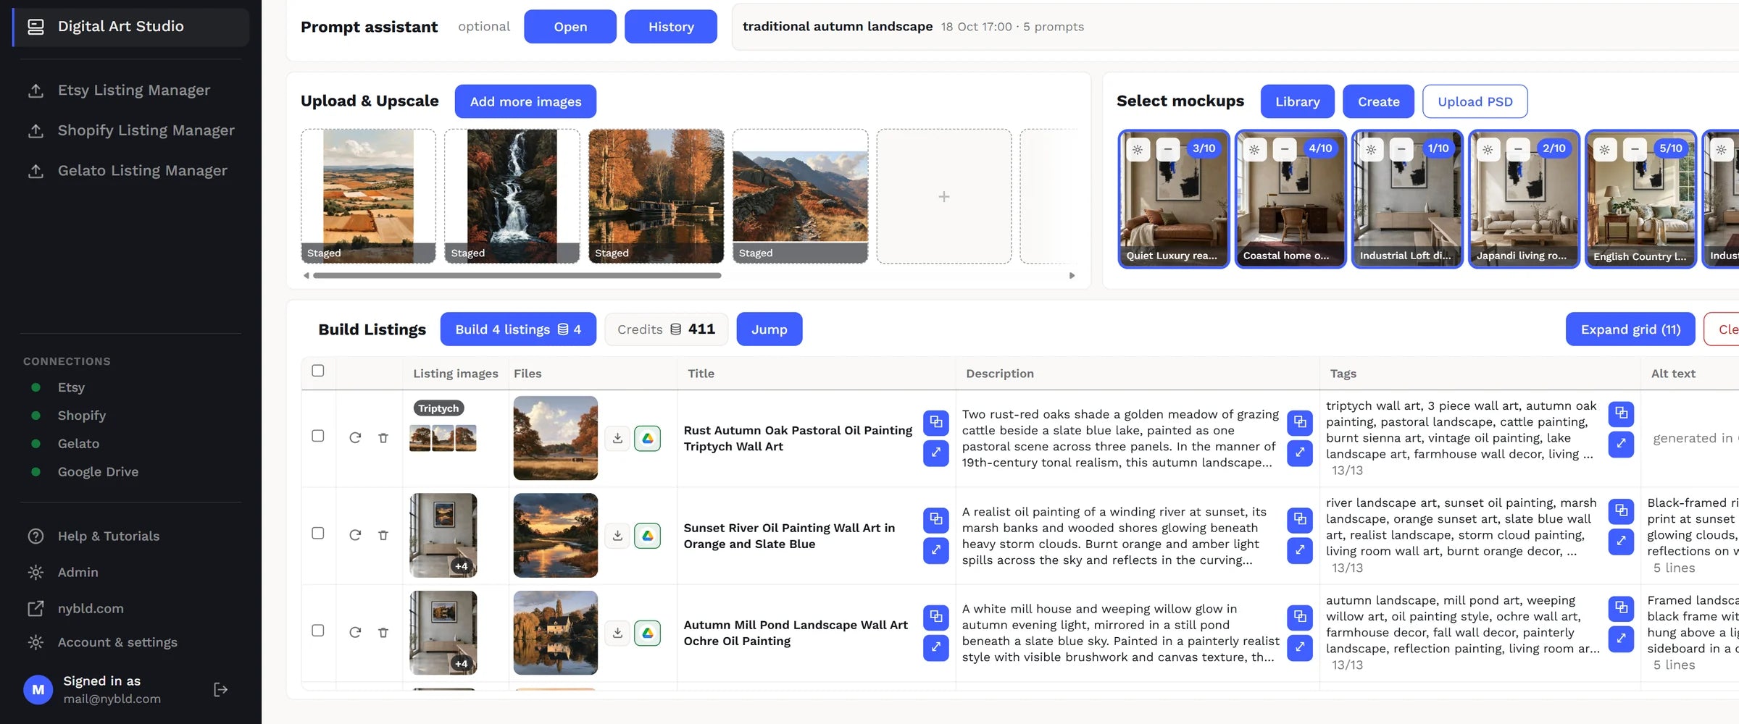This screenshot has width=1739, height=724.
Task: Expand grid (11) button
Action: pyautogui.click(x=1630, y=329)
